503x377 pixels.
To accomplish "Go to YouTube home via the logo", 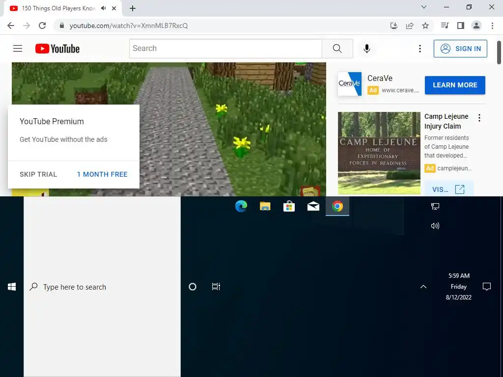I will (57, 49).
